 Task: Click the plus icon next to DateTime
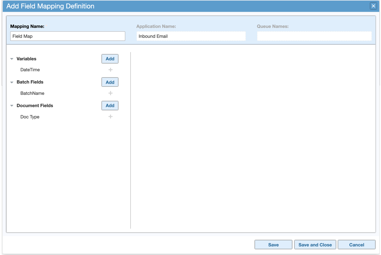pos(110,70)
